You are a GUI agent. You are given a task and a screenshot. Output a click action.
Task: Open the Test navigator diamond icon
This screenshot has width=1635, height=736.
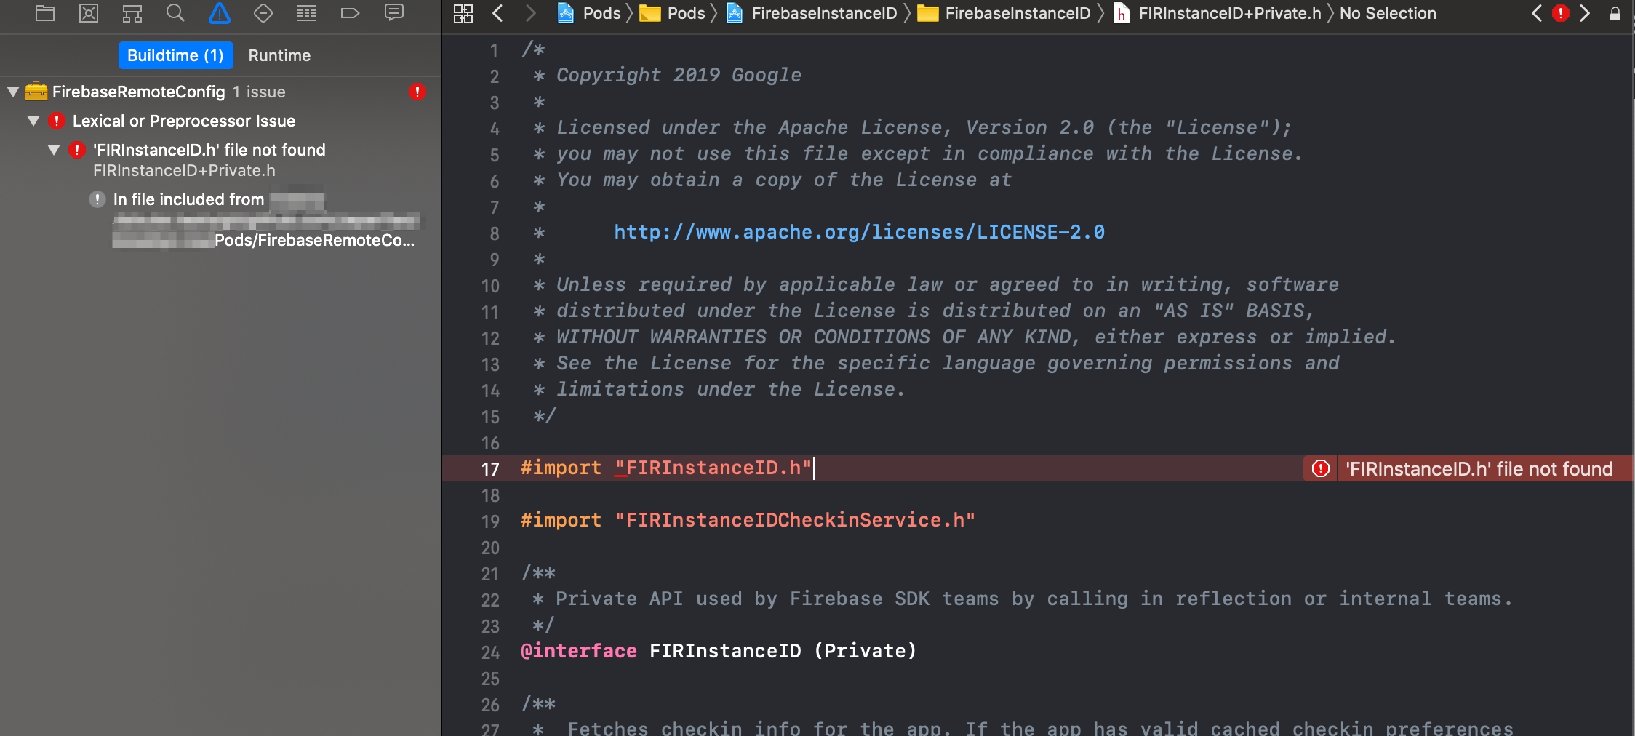(263, 13)
